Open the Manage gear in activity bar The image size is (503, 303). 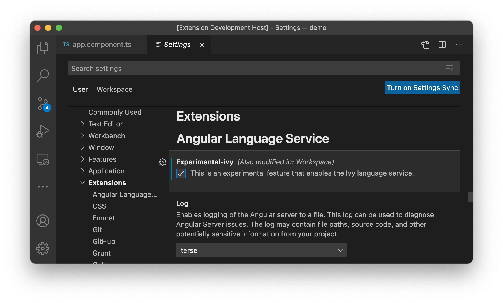(43, 249)
